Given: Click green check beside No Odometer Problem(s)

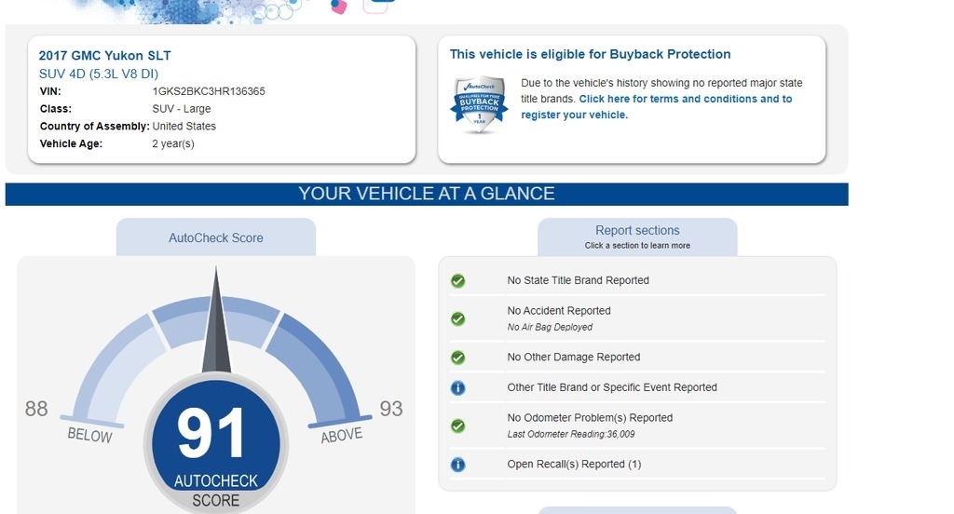Looking at the screenshot, I should (458, 426).
